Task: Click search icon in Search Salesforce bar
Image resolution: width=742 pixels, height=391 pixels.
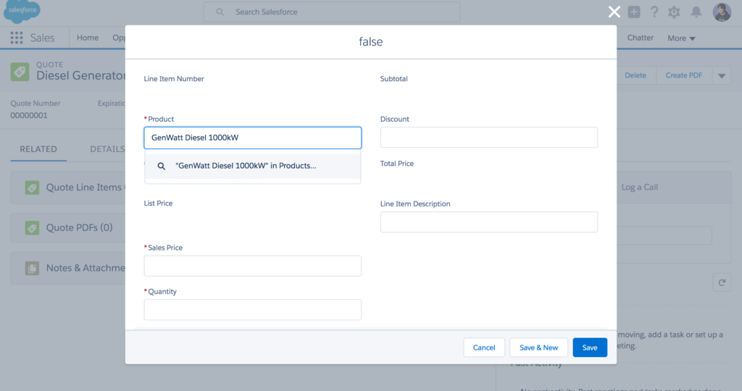Action: pyautogui.click(x=220, y=12)
